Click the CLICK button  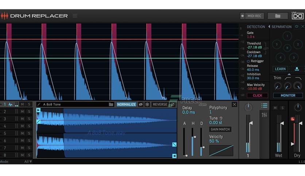click(x=257, y=95)
